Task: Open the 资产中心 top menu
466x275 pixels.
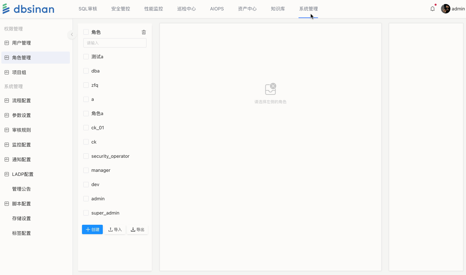Action: coord(247,9)
